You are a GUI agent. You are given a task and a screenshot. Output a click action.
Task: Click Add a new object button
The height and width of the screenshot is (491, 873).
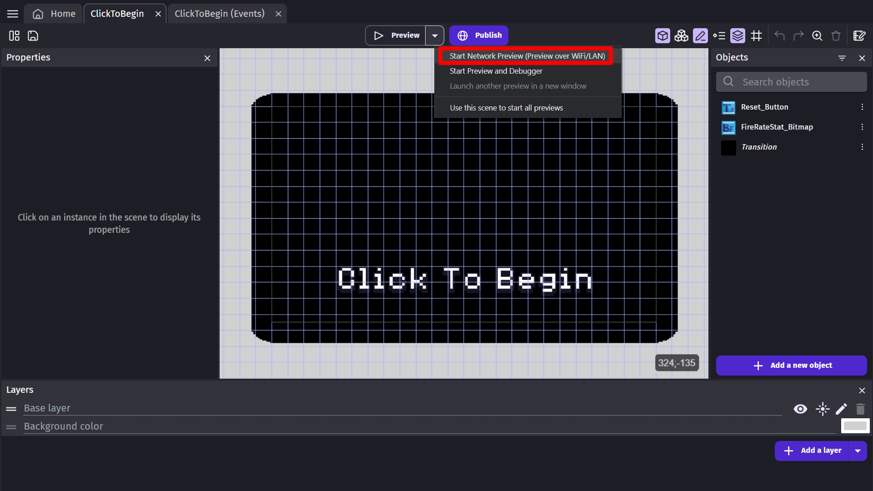point(792,365)
